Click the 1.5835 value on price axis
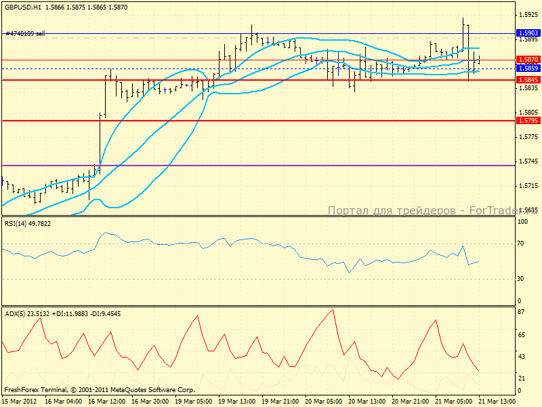This screenshot has height=407, width=542. click(528, 88)
